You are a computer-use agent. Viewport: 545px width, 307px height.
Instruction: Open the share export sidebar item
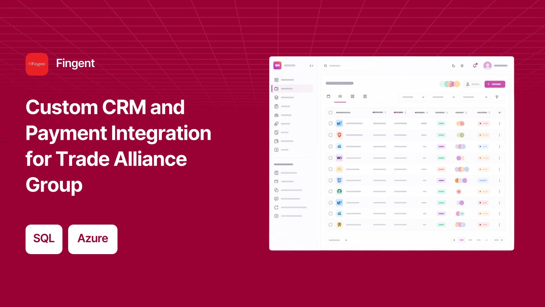pos(291,208)
